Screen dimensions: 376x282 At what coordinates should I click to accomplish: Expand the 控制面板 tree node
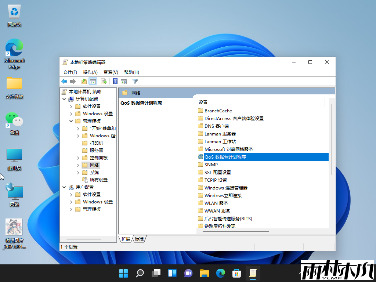click(77, 158)
